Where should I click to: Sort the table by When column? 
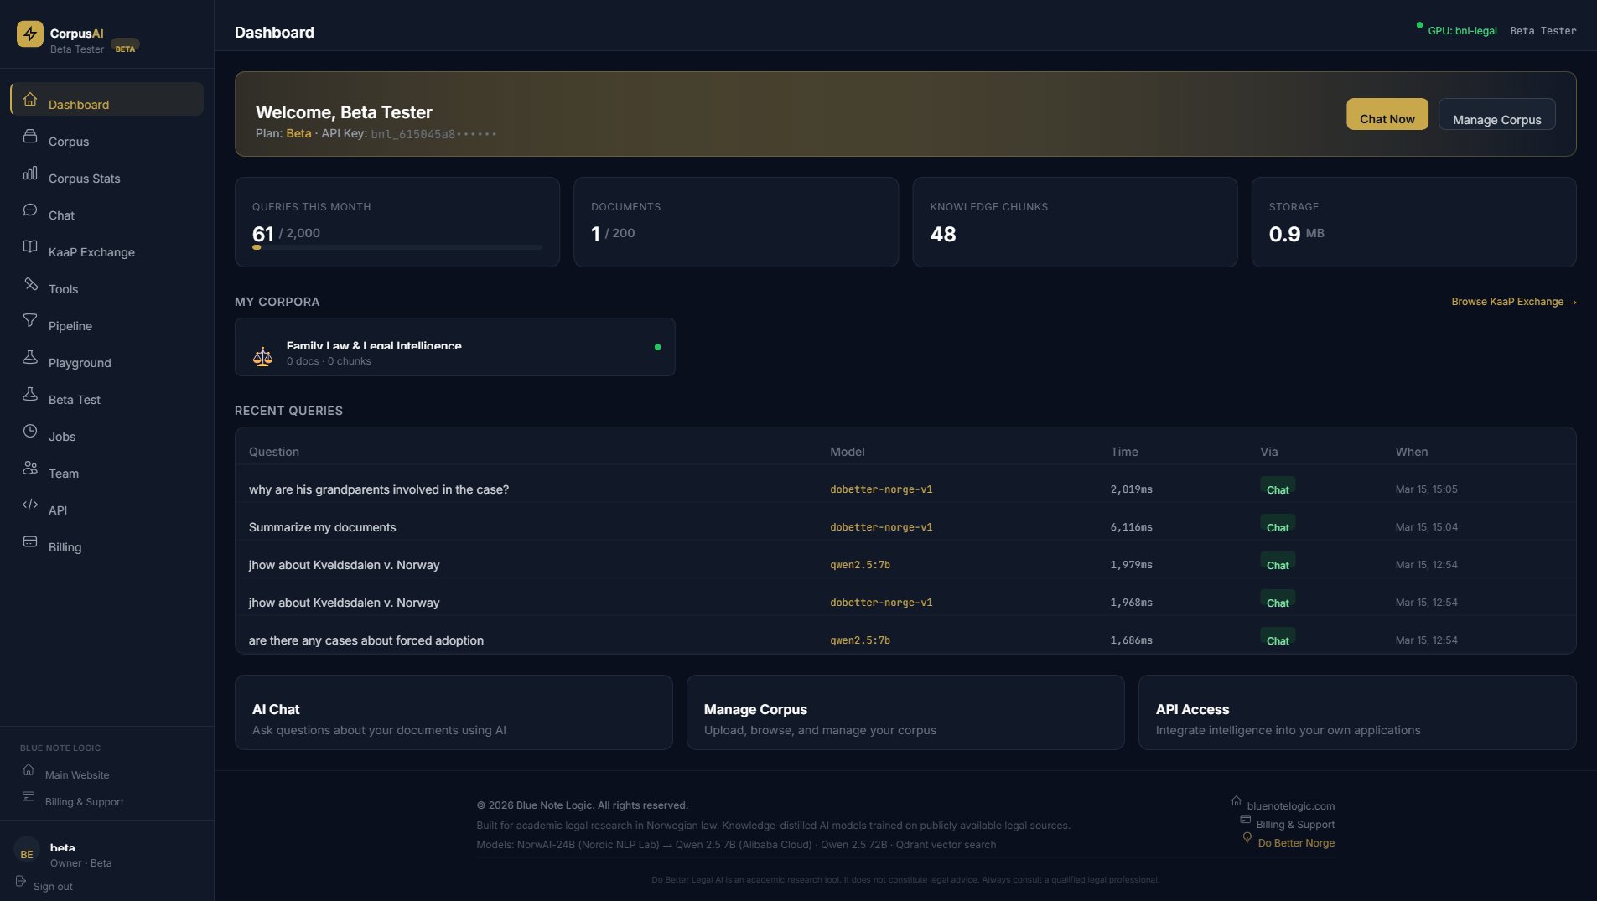[x=1413, y=451]
